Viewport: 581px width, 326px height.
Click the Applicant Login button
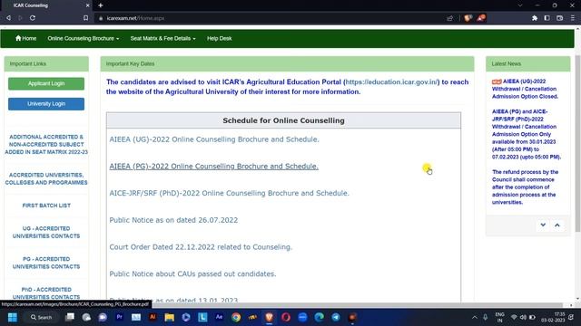pos(46,83)
